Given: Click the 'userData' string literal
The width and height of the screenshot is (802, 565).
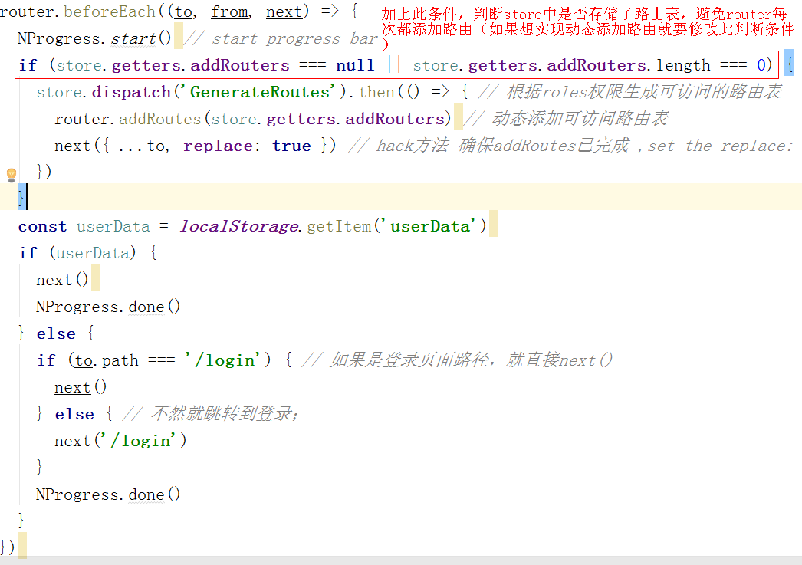Looking at the screenshot, I should (x=428, y=225).
